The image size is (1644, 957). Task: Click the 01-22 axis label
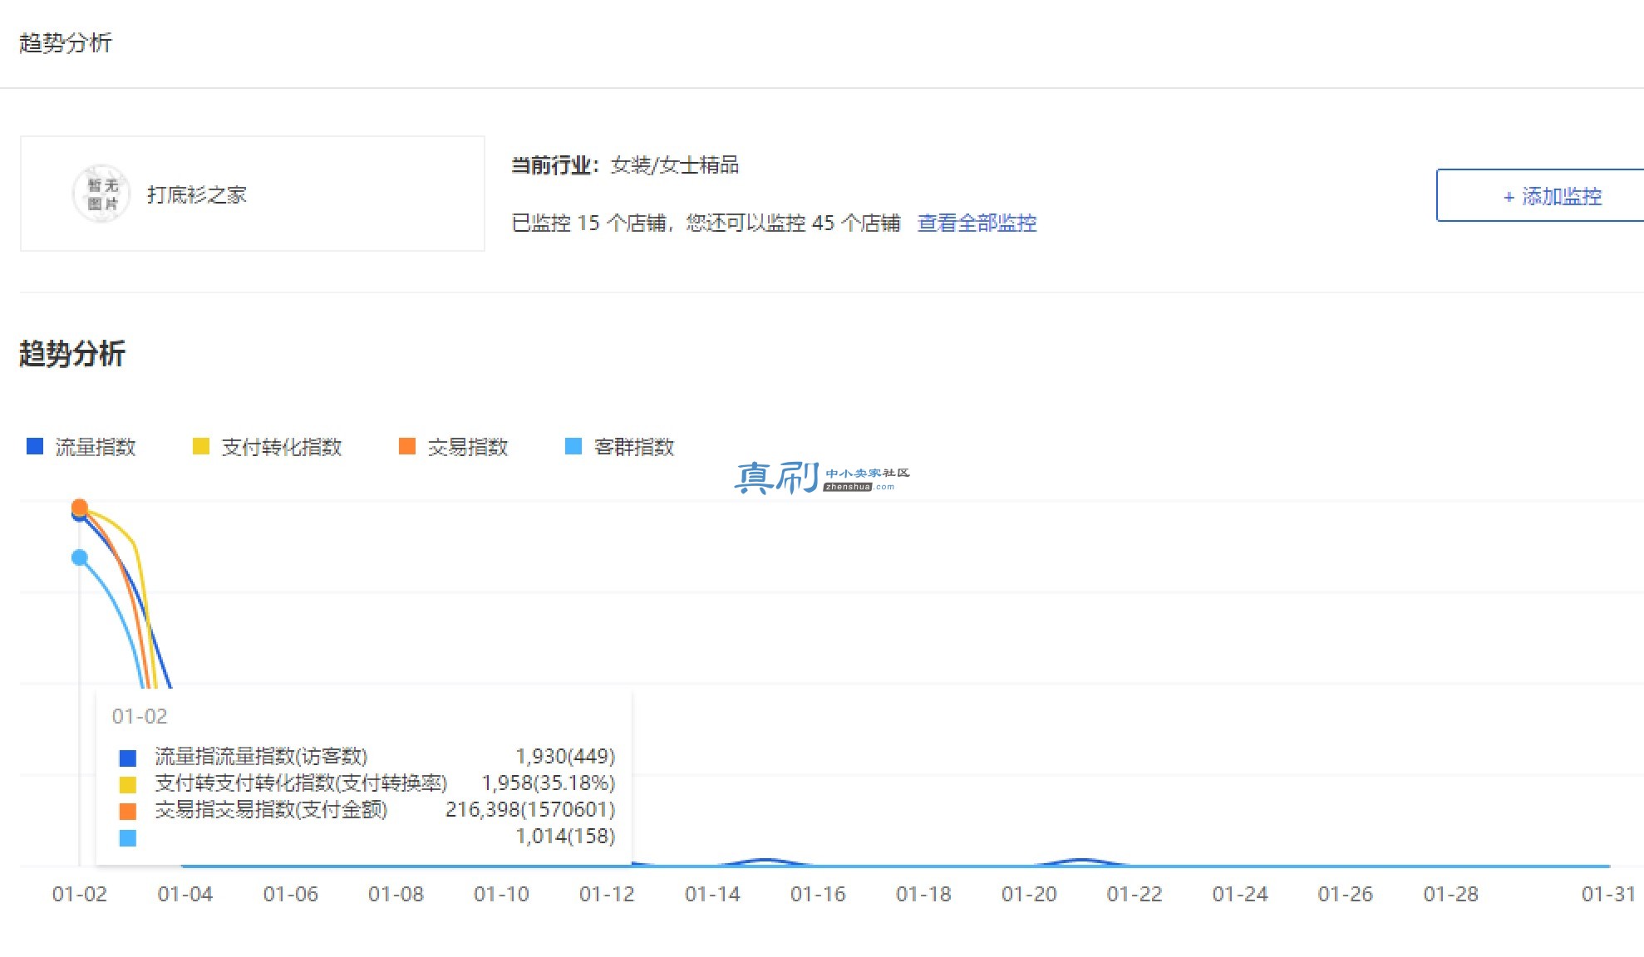coord(1135,895)
